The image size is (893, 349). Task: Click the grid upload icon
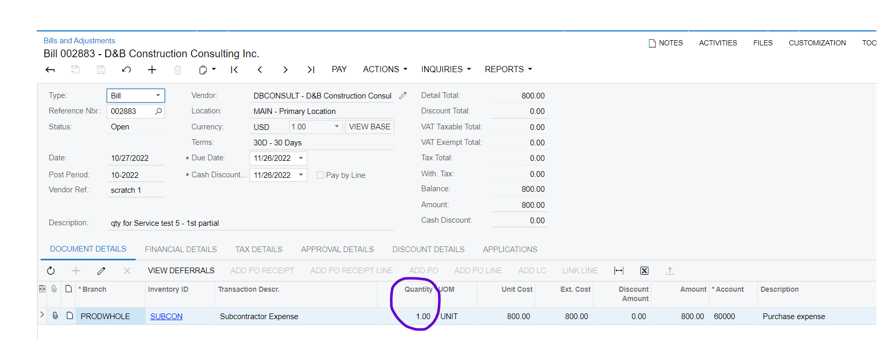(670, 271)
